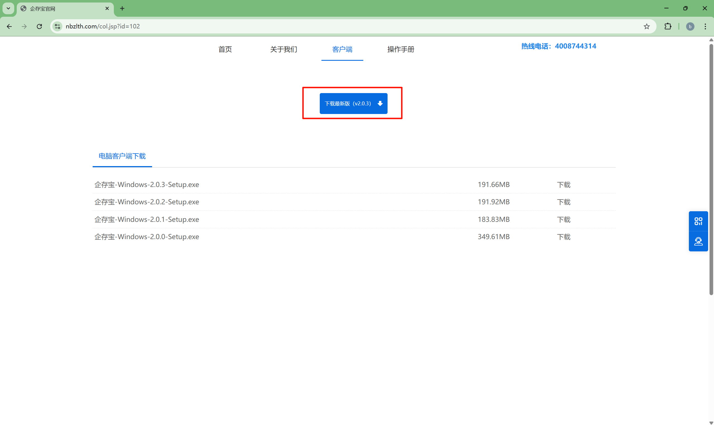714x425 pixels.
Task: Click the page vertical scrollbar thumb
Action: [711, 169]
